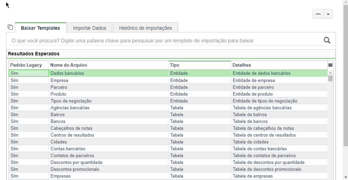Select the Produto file row
The width and height of the screenshot is (348, 180).
[168, 94]
